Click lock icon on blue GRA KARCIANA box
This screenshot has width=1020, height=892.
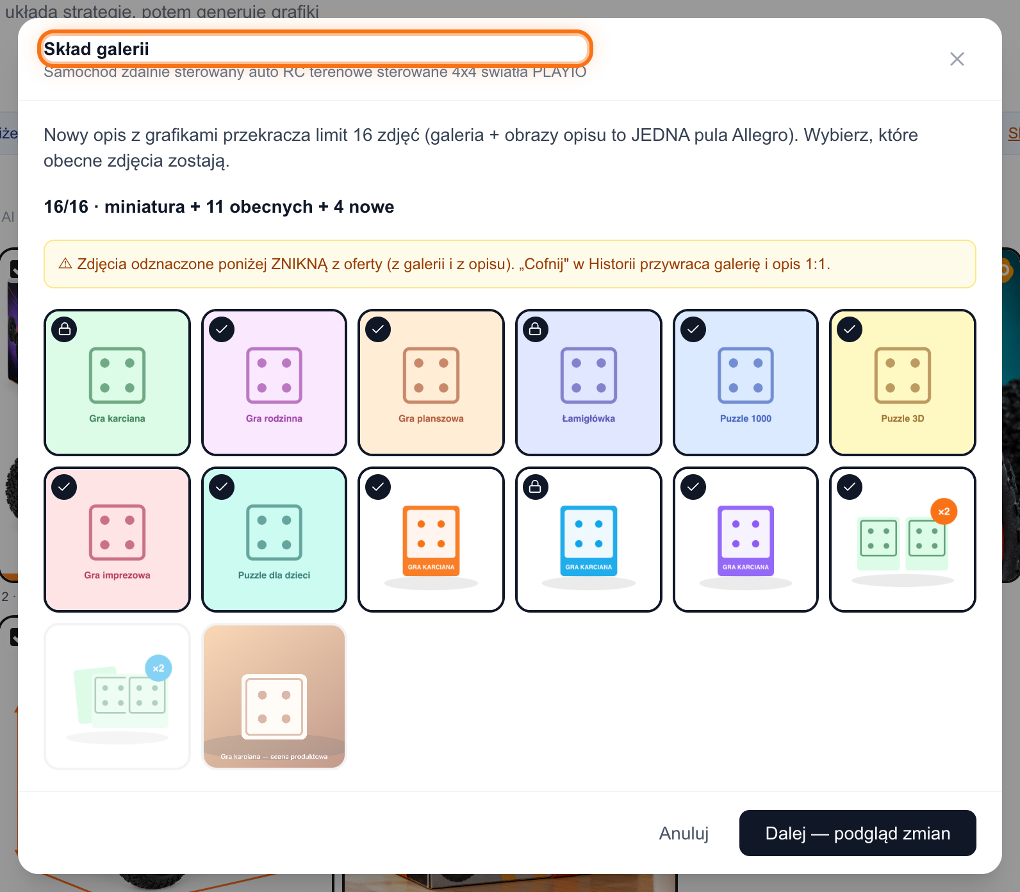pyautogui.click(x=536, y=487)
